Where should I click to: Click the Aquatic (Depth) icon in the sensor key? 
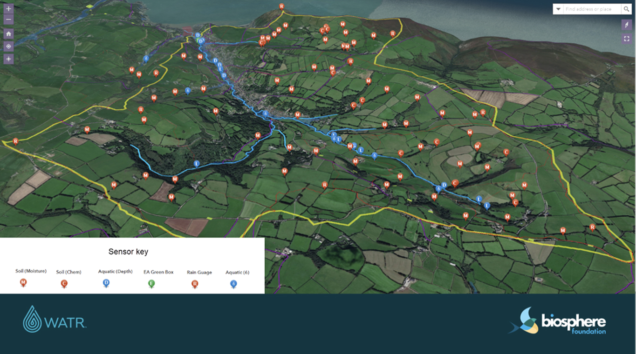(x=106, y=283)
